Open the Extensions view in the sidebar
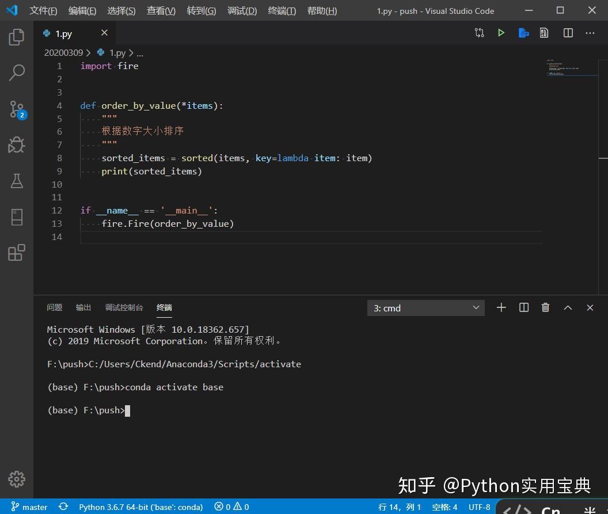 point(16,253)
